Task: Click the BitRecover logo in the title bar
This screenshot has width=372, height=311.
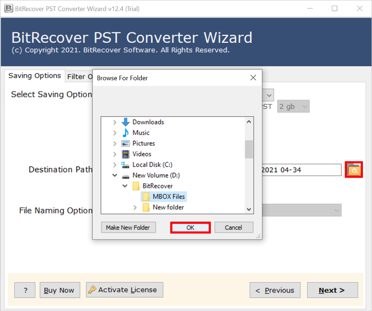Action: [8, 8]
